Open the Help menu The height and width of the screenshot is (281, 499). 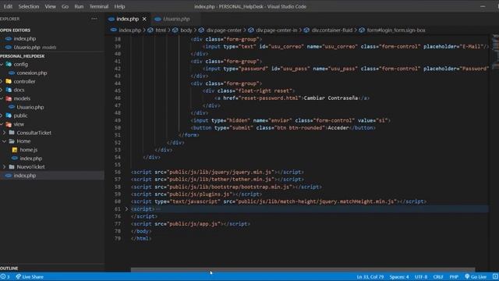pyautogui.click(x=119, y=6)
